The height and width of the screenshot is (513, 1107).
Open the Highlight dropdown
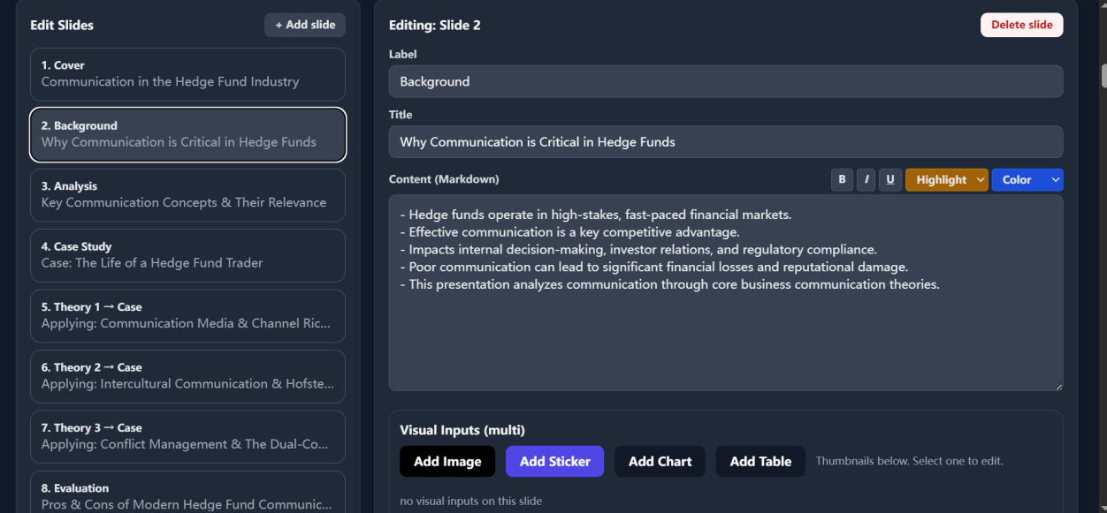click(947, 179)
